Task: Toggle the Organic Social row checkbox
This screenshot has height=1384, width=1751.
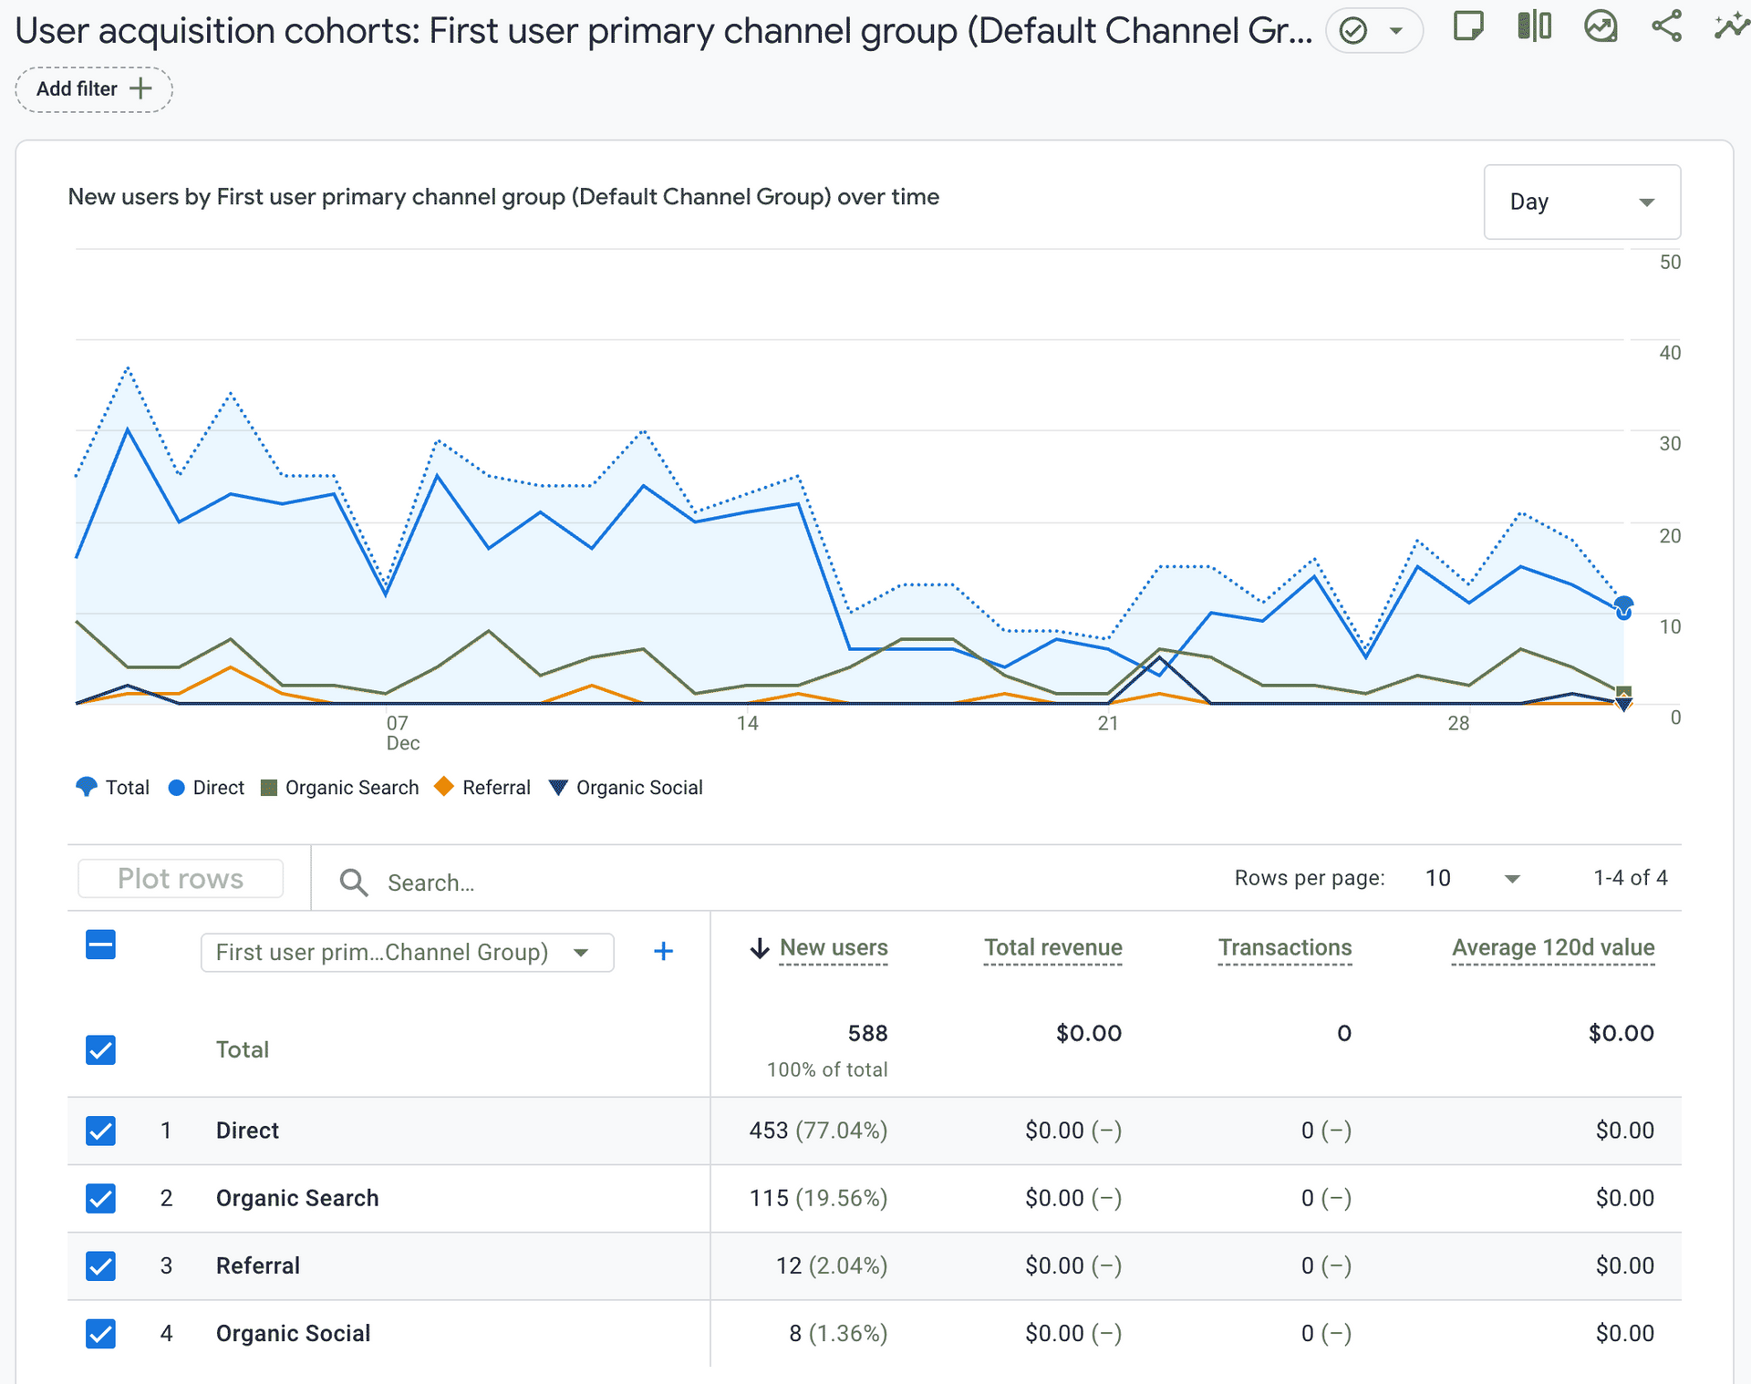Action: point(100,1333)
